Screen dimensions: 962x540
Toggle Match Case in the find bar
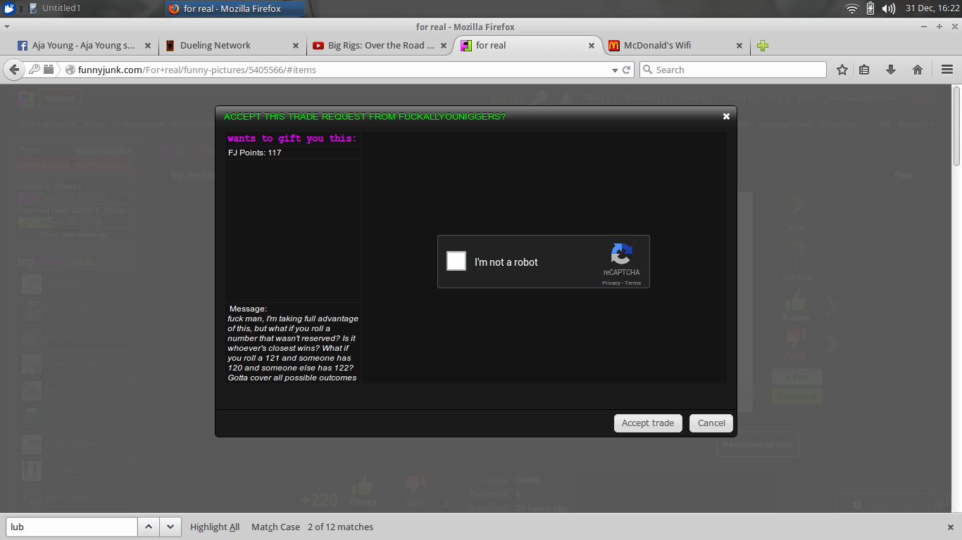coord(275,527)
